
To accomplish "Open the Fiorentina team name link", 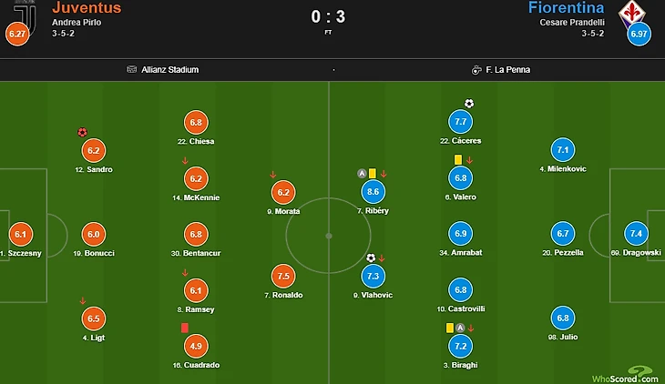I will 566,8.
